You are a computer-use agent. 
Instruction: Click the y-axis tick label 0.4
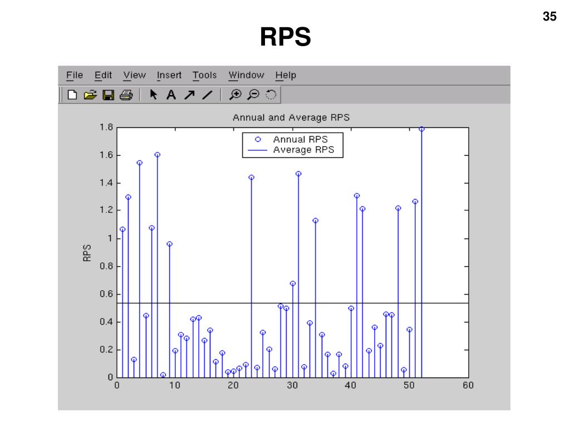coord(106,322)
